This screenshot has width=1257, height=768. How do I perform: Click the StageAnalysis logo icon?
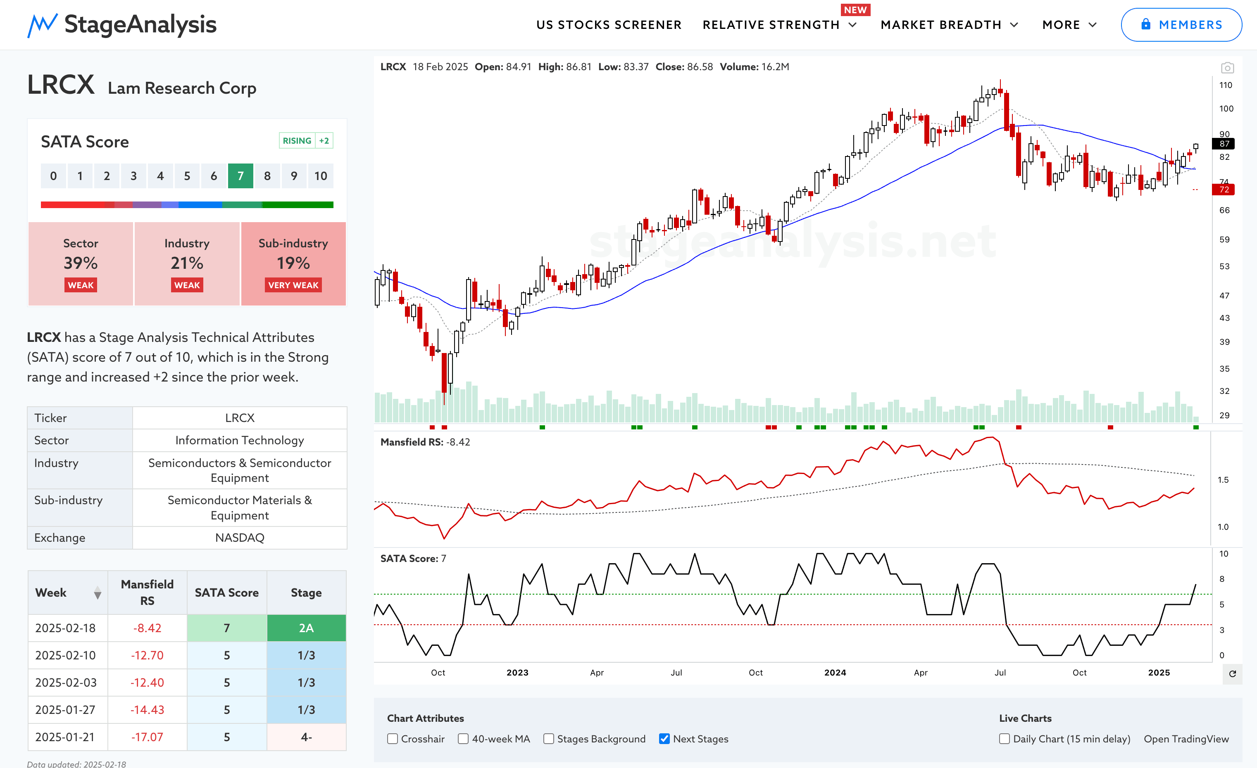click(x=42, y=25)
